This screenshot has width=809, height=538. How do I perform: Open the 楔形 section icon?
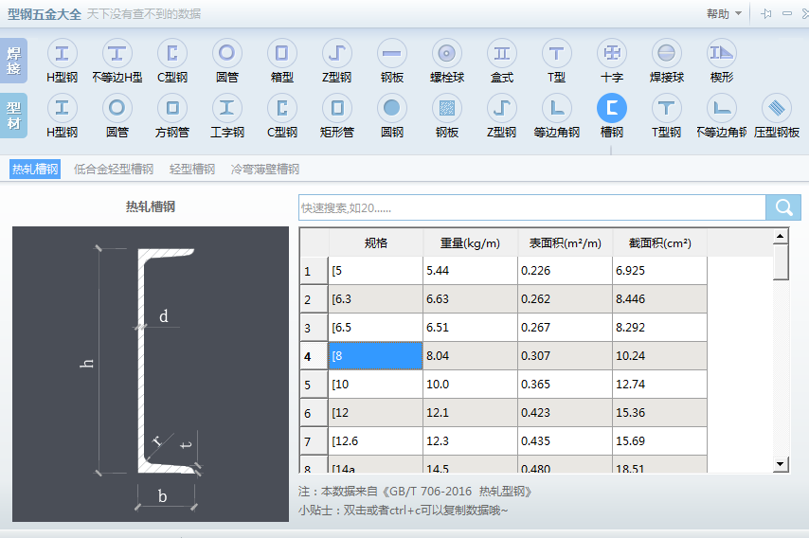(722, 53)
